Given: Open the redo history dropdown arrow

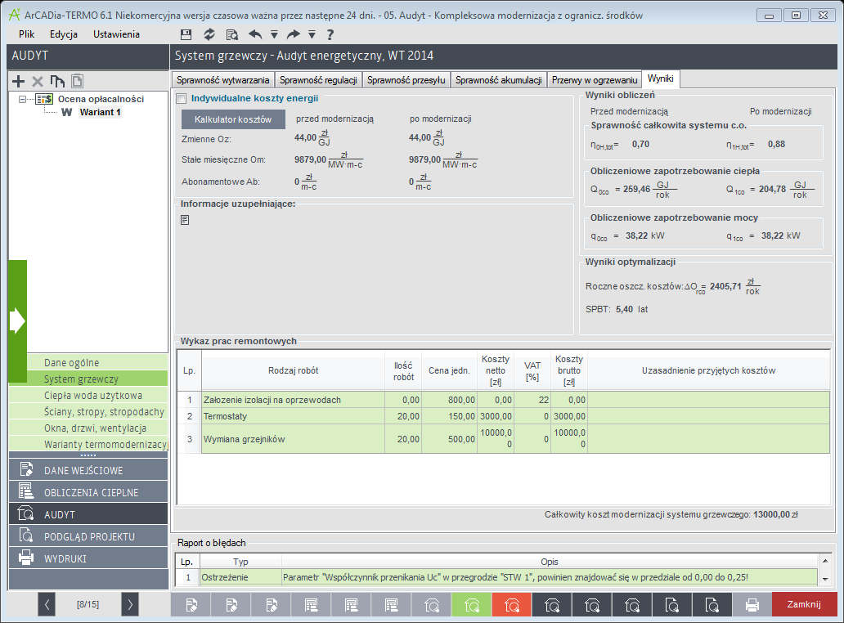Looking at the screenshot, I should click(x=312, y=34).
